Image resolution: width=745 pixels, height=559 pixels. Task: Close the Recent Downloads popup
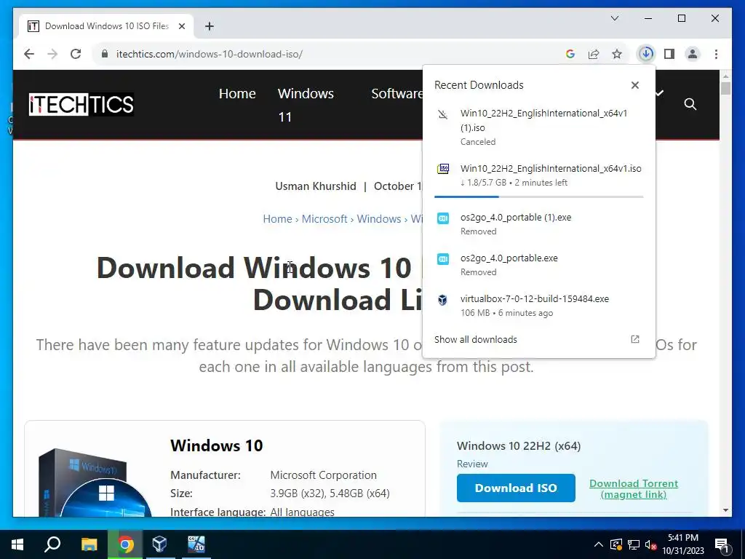[x=634, y=85]
